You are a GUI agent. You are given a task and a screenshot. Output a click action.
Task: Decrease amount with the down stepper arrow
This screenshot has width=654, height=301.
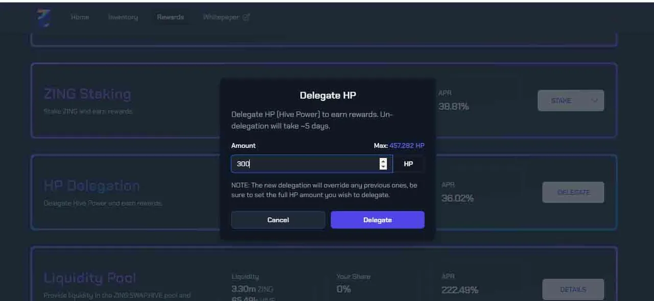pos(383,167)
